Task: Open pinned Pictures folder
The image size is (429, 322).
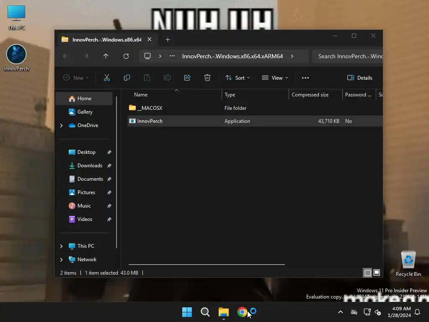Action: point(84,192)
